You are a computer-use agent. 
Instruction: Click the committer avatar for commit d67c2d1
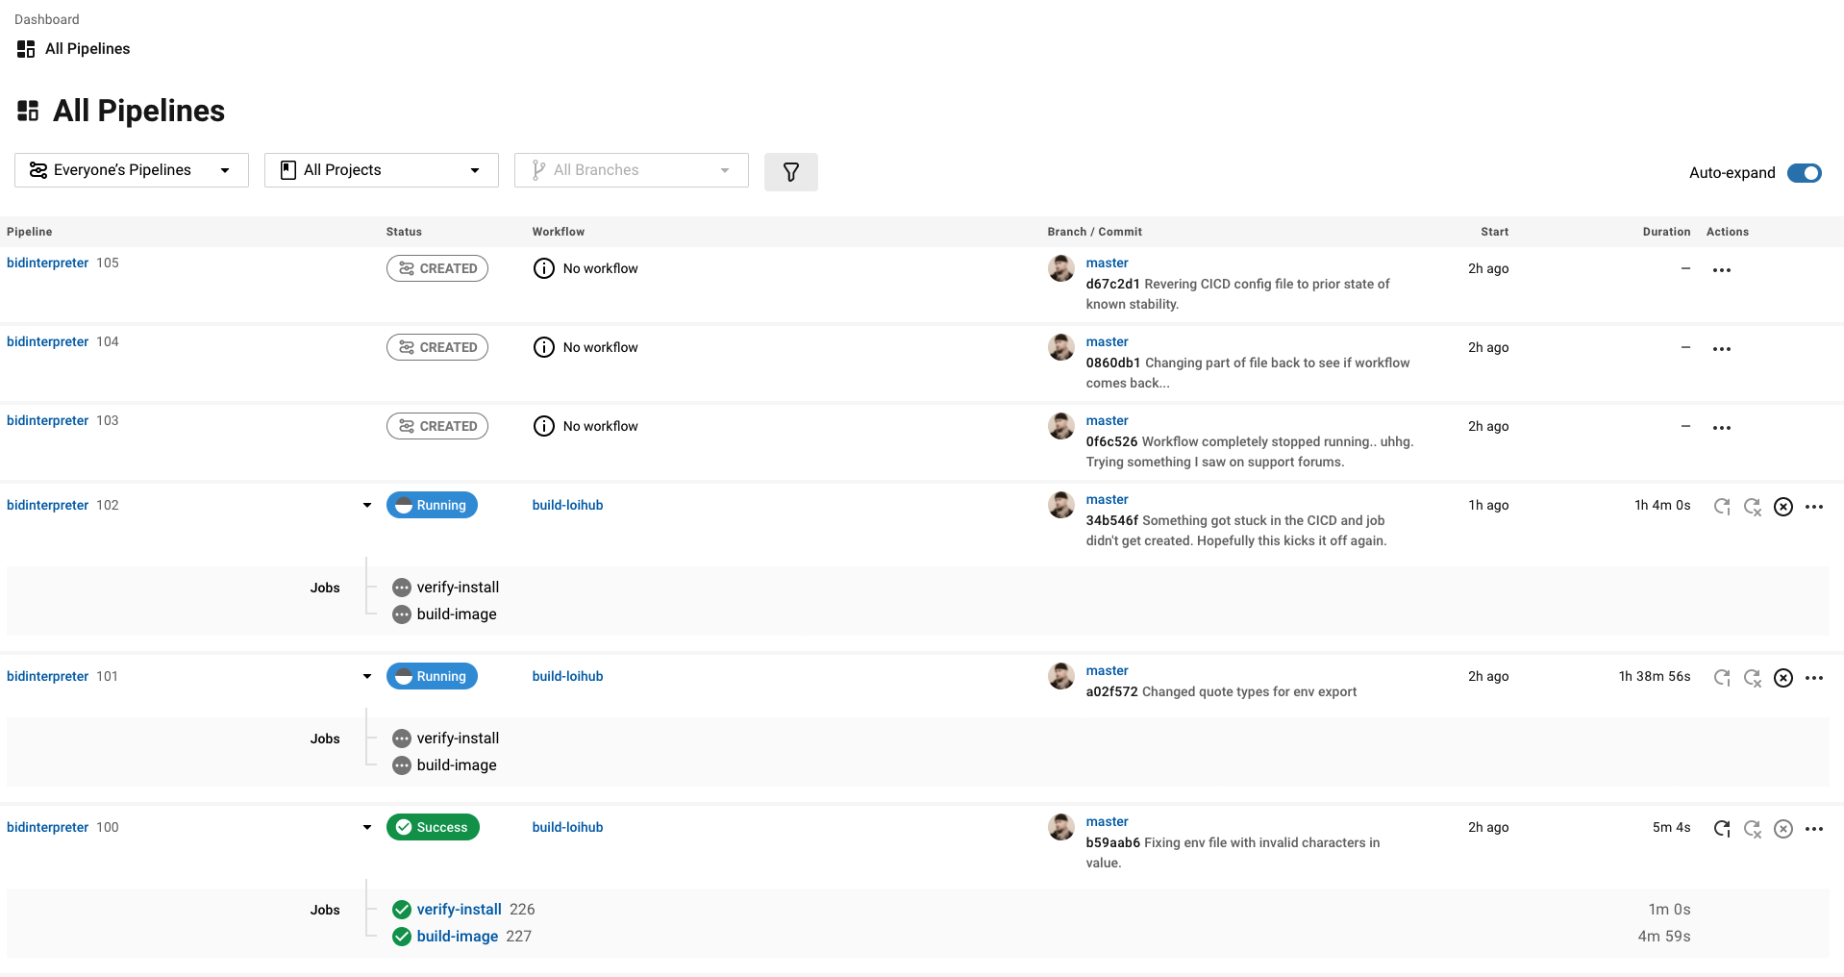point(1061,268)
